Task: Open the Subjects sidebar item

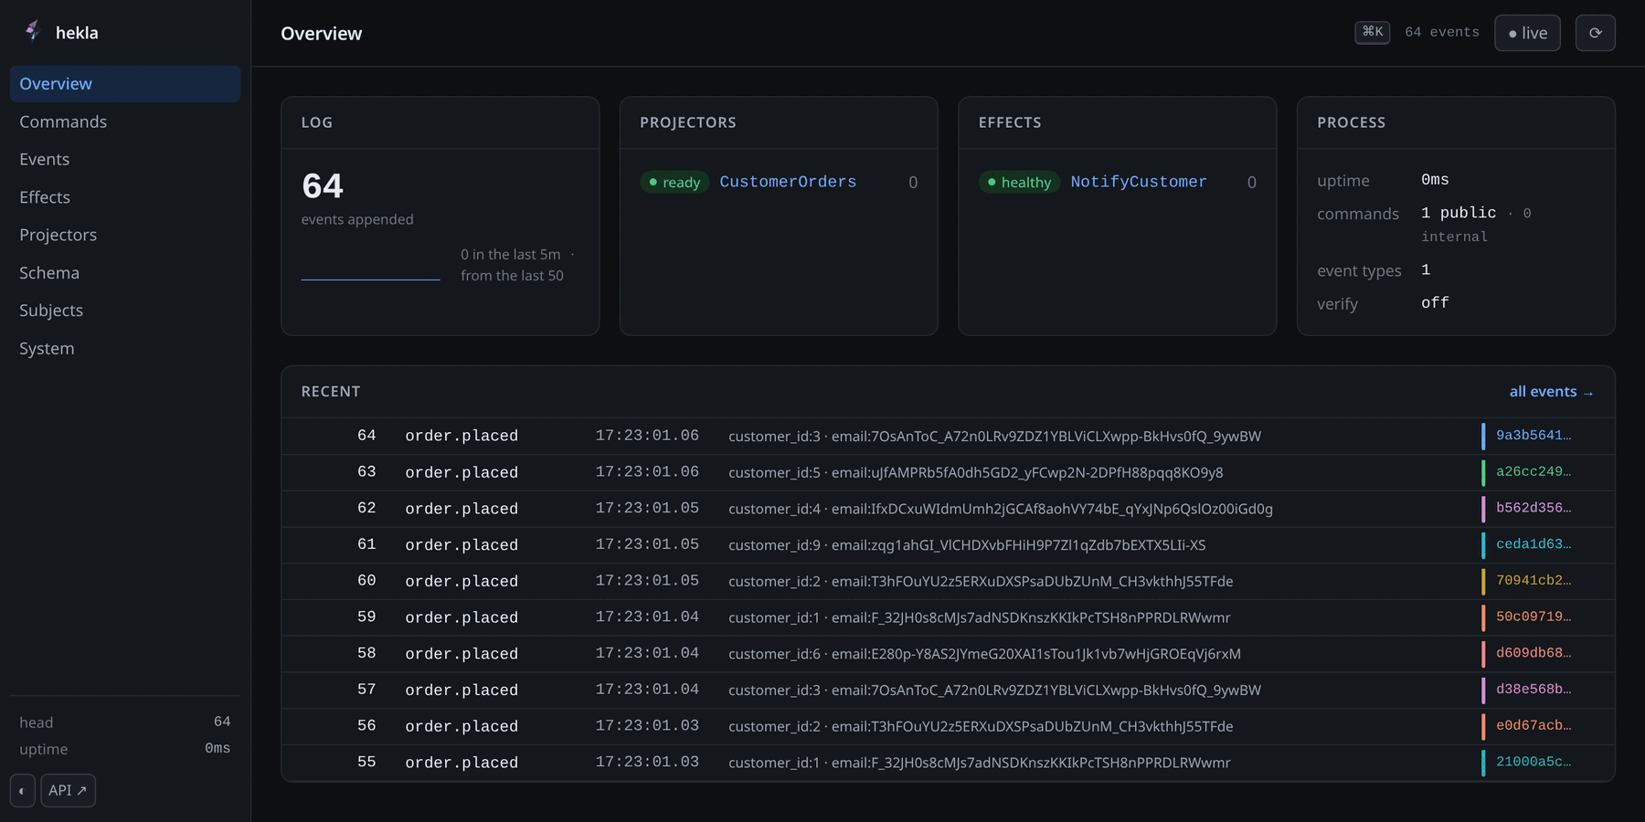Action: (125, 311)
